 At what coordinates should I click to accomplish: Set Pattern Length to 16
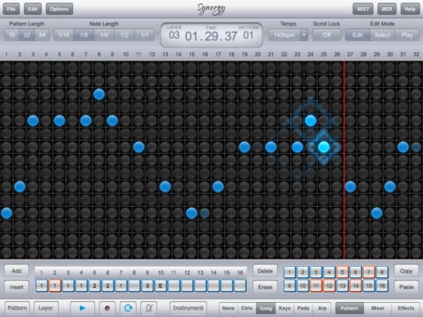coord(11,35)
